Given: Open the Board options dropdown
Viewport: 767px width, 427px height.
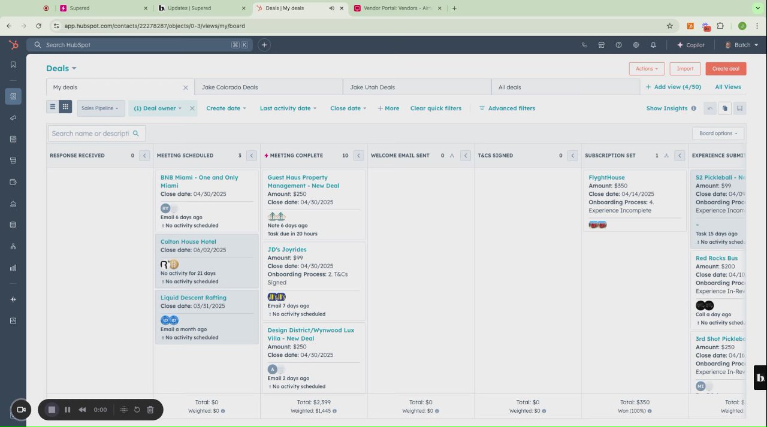Looking at the screenshot, I should tap(718, 134).
